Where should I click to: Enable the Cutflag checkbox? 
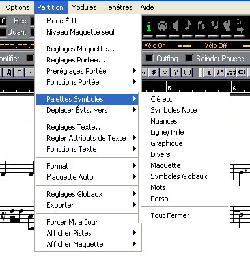click(149, 58)
